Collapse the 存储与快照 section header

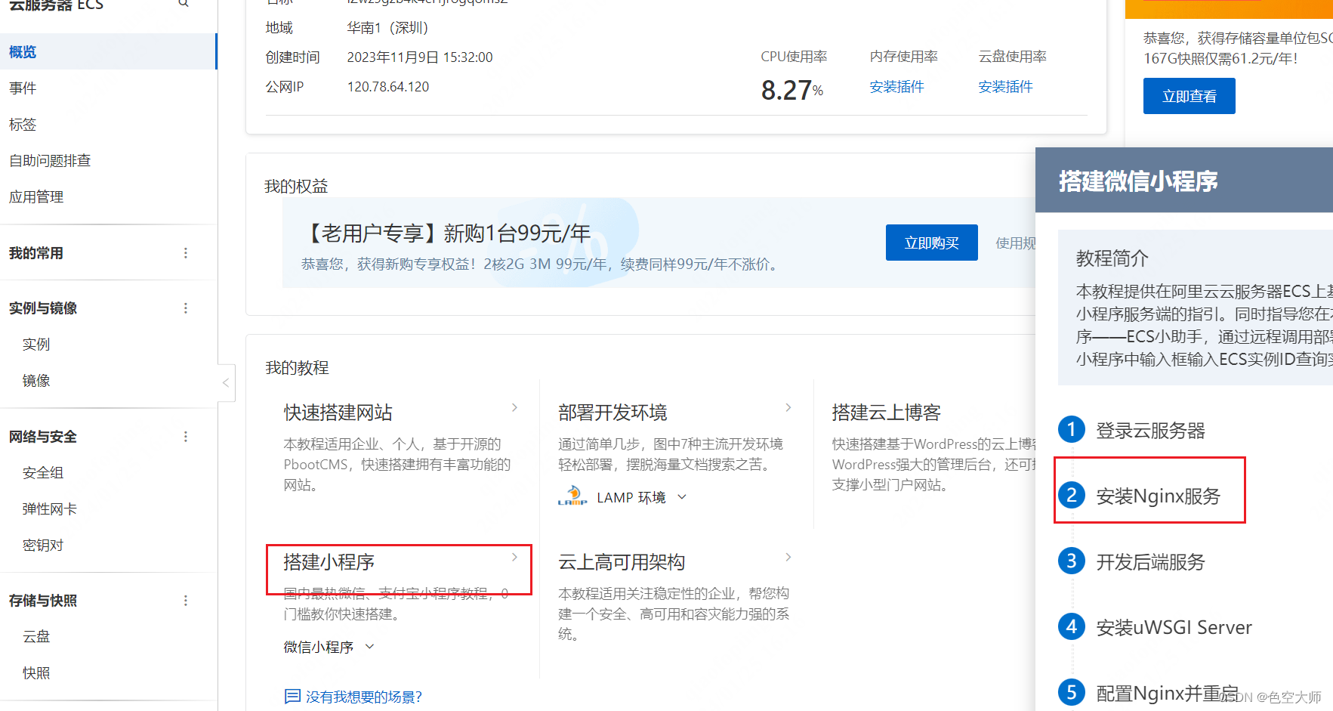click(x=43, y=601)
